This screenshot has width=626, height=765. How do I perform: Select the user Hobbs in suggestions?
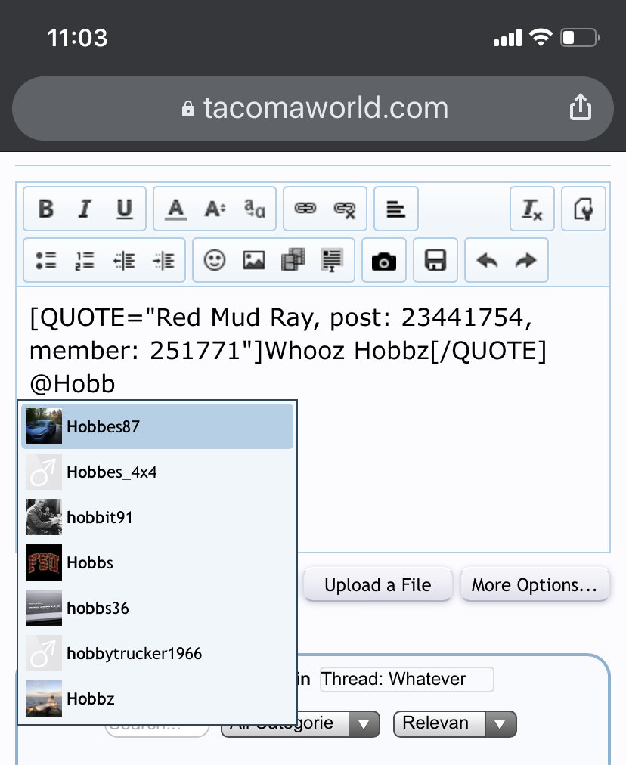click(157, 562)
